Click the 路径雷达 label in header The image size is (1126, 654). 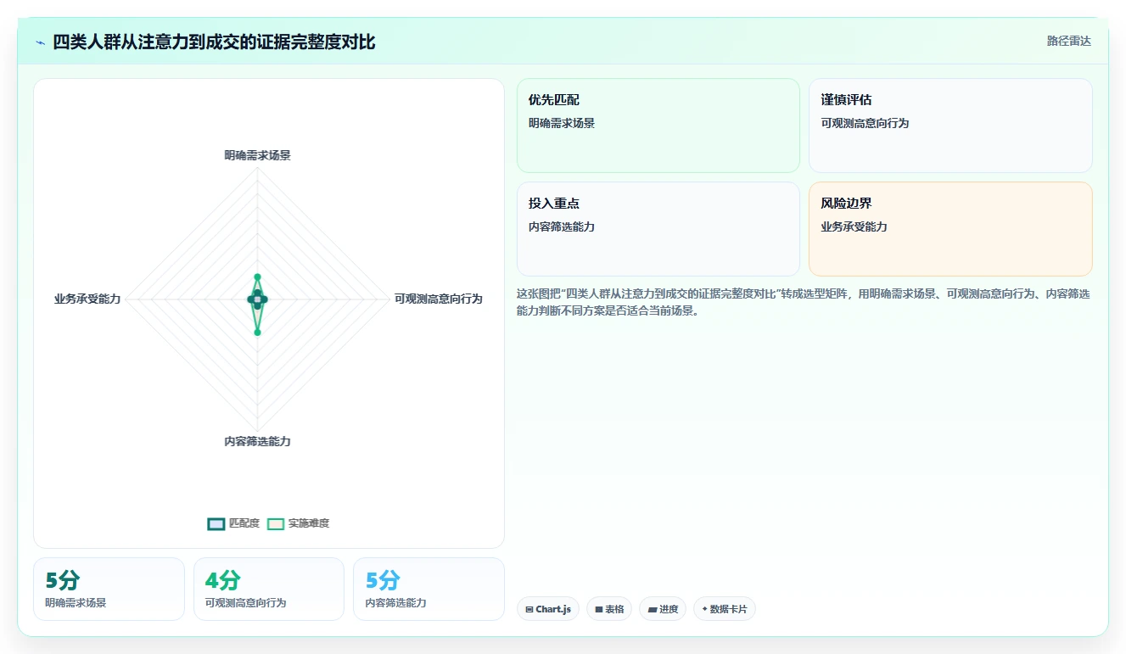point(1069,41)
